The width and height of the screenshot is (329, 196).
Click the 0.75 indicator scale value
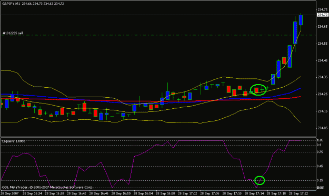tap(320, 152)
